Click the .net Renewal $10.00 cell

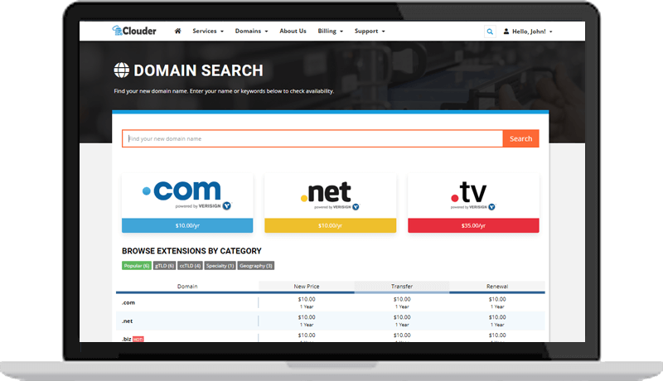pyautogui.click(x=497, y=321)
